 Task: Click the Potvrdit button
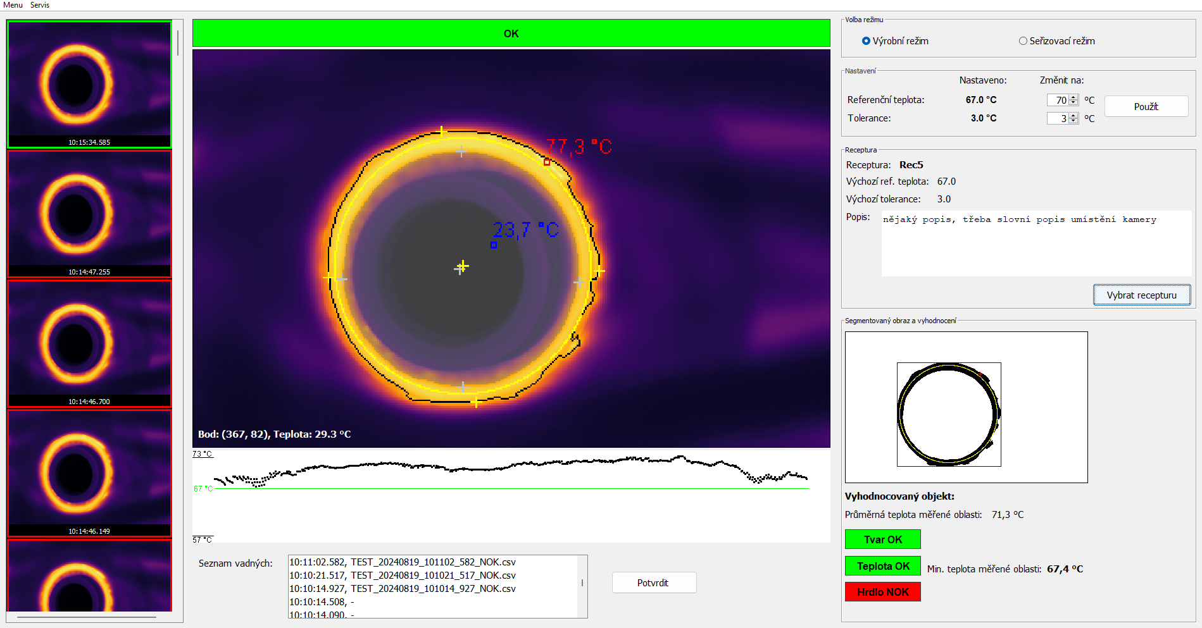653,582
